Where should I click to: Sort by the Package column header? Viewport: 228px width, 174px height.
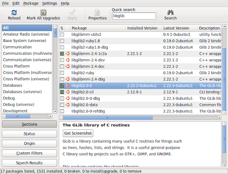pos(98,28)
